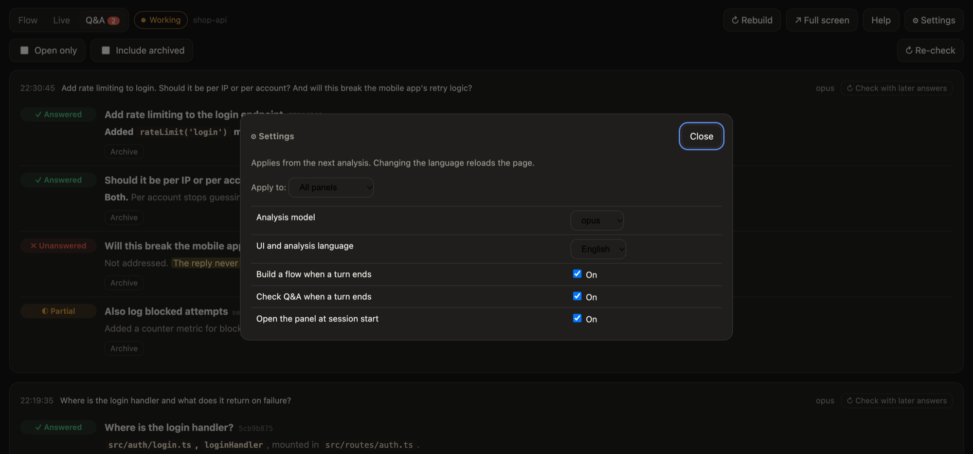Click the Rebuild button

click(752, 20)
